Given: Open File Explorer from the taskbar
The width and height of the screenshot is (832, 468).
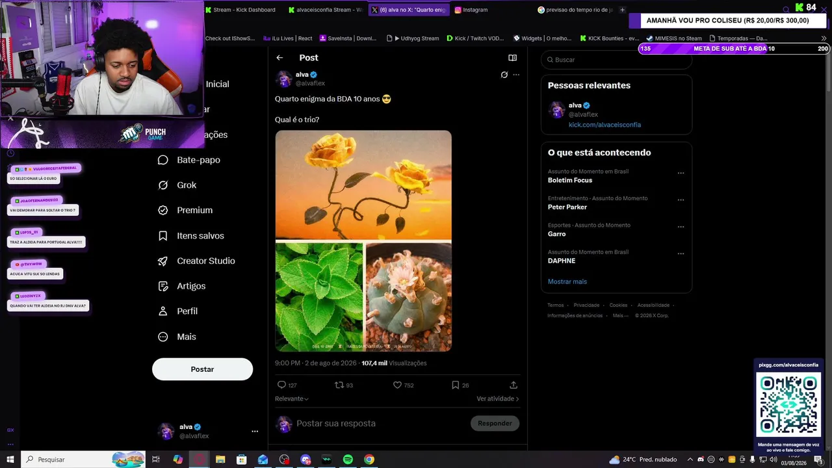Looking at the screenshot, I should click(220, 460).
